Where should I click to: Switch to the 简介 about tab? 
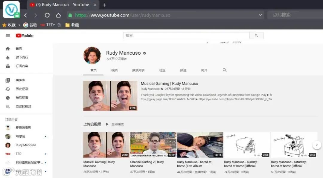(204, 70)
